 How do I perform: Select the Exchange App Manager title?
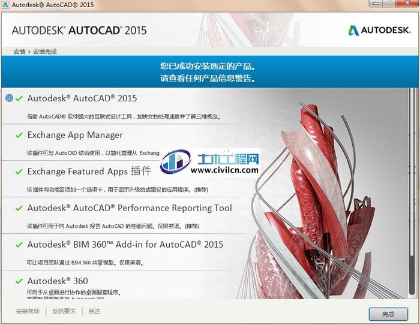point(75,135)
